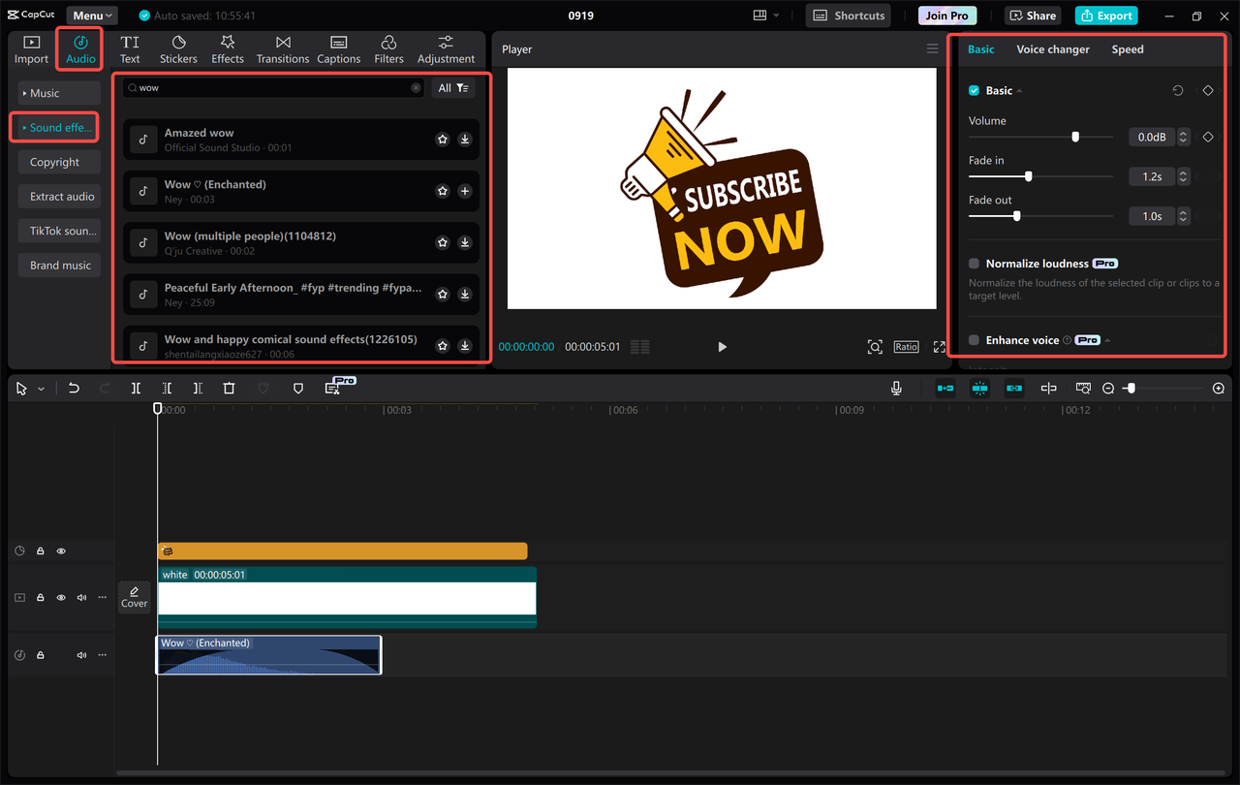Hide the video track with the eye toggle
This screenshot has width=1240, height=785.
(61, 597)
